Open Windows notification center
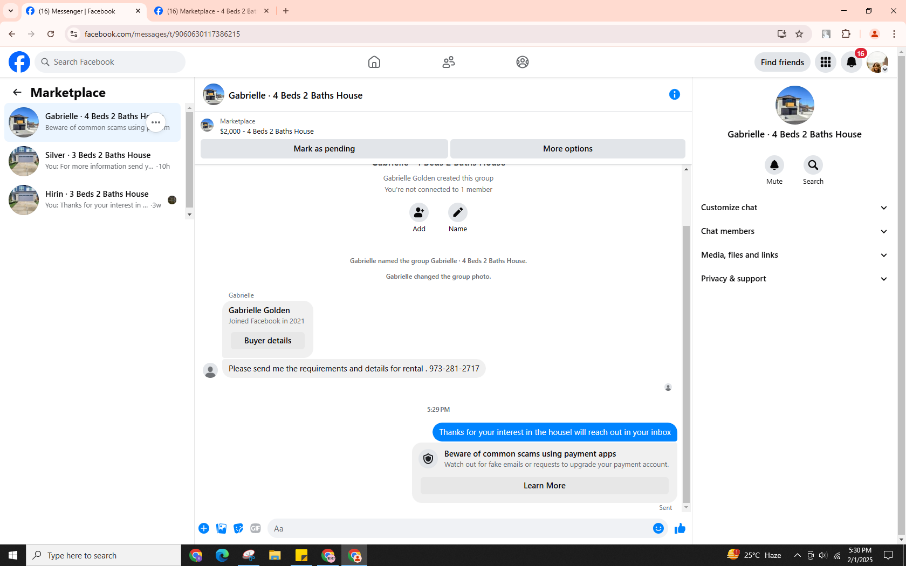Image resolution: width=906 pixels, height=566 pixels. coord(888,555)
